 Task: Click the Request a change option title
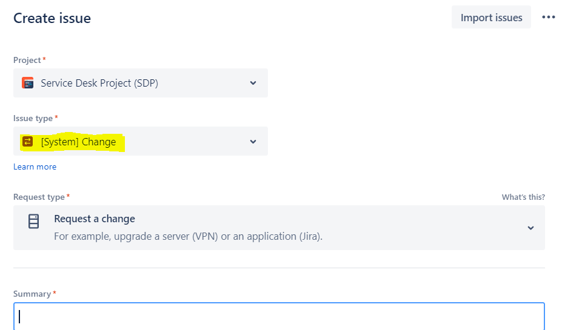[x=95, y=219]
